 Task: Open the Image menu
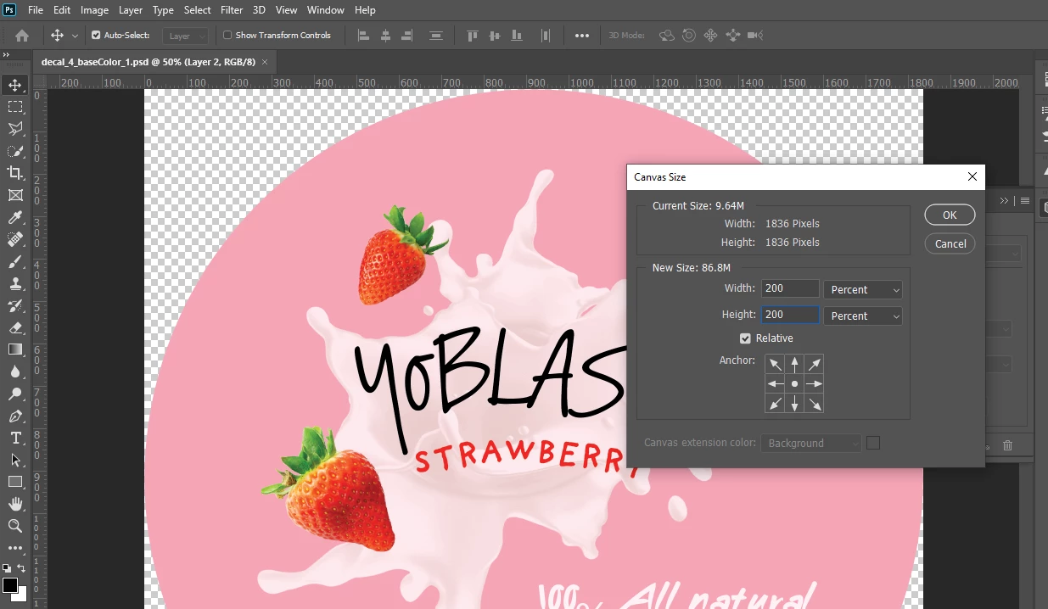(x=94, y=10)
